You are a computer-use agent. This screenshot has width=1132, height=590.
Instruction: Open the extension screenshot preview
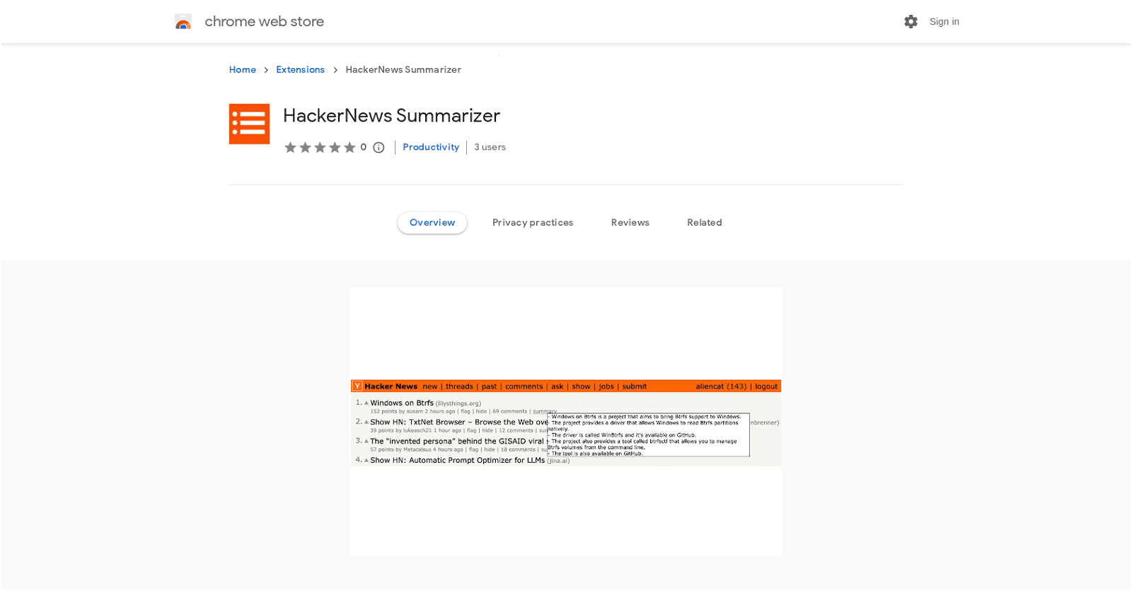[565, 421]
